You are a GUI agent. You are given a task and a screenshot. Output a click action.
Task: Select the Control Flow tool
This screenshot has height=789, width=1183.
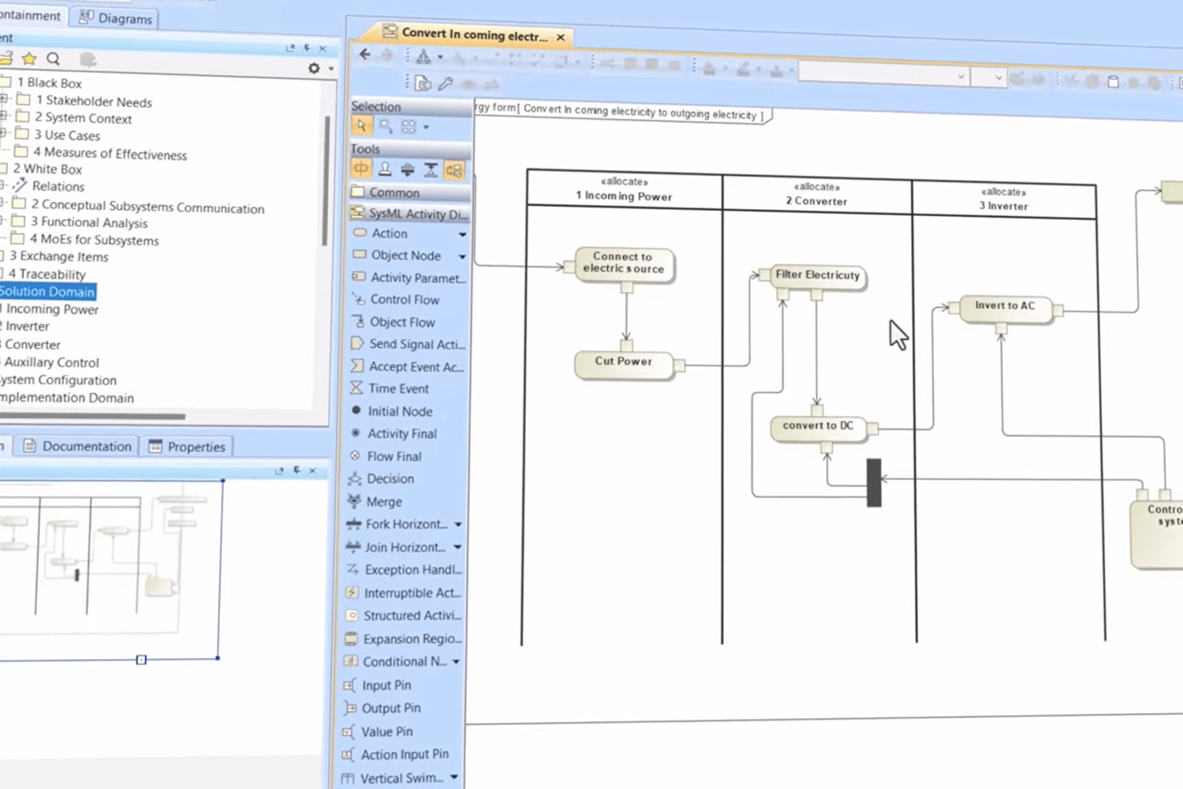tap(404, 300)
